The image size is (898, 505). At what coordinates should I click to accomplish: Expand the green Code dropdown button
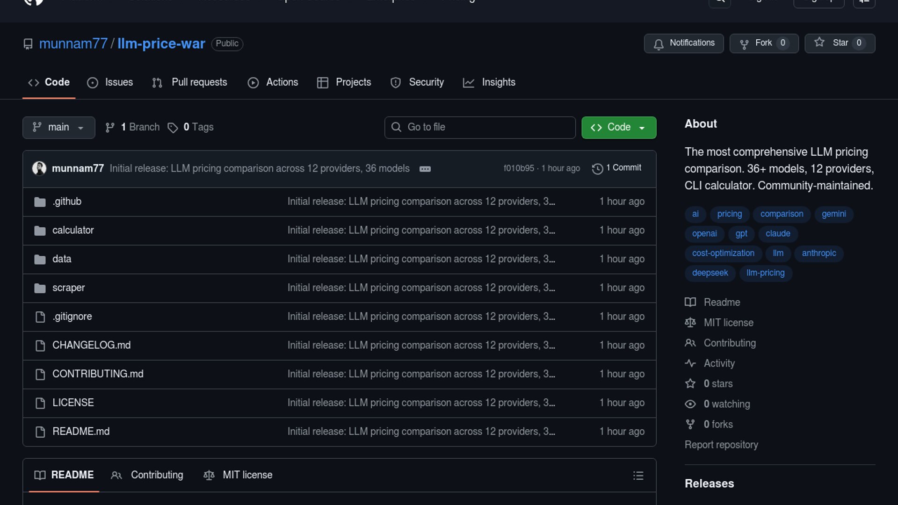pyautogui.click(x=618, y=127)
